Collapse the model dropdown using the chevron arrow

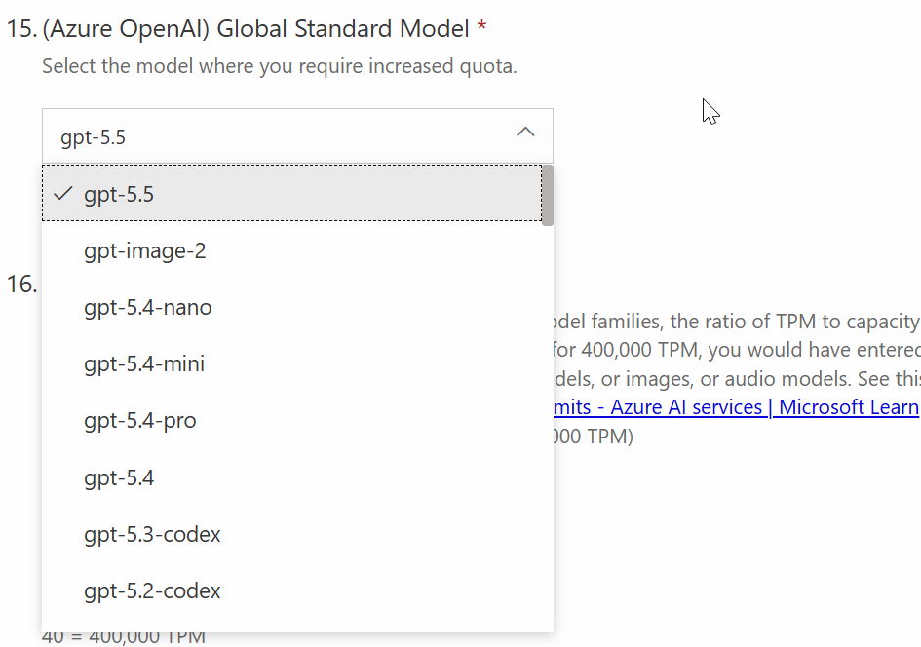pos(525,133)
